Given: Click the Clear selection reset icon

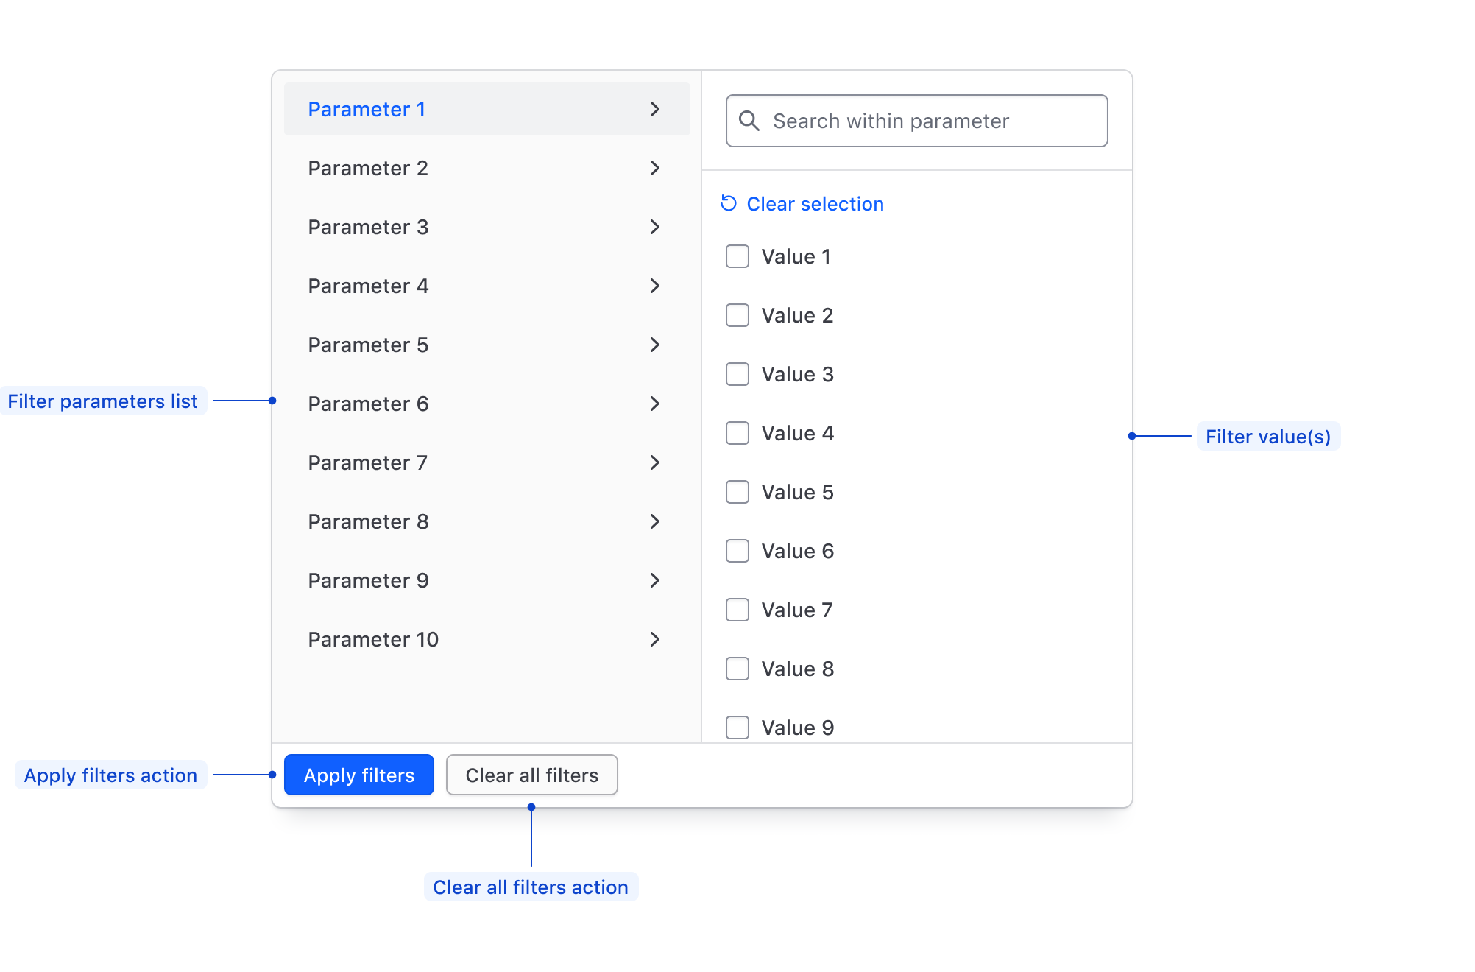Looking at the screenshot, I should pos(729,203).
